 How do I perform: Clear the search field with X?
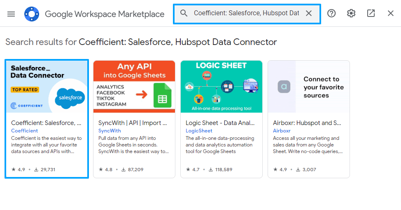[309, 13]
